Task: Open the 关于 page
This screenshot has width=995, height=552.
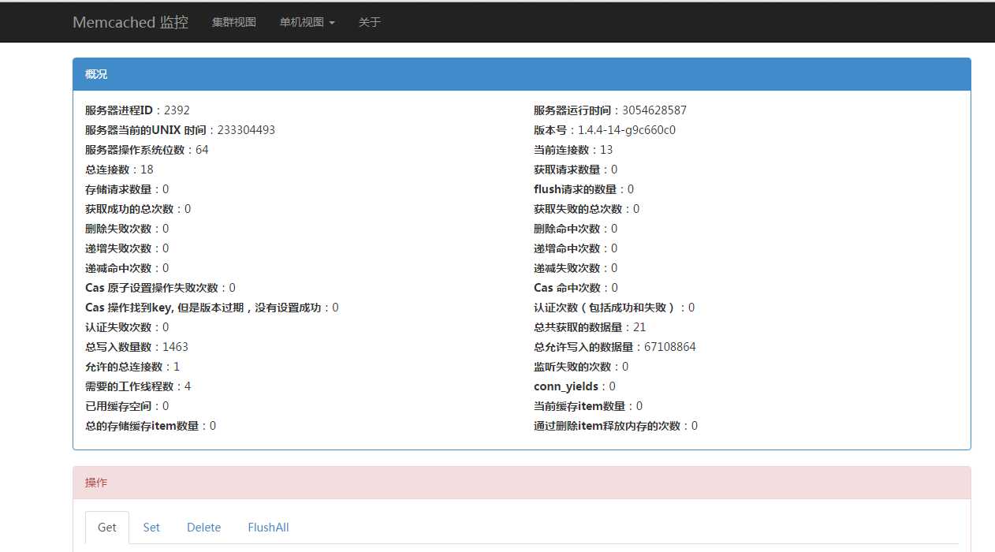Action: 370,22
